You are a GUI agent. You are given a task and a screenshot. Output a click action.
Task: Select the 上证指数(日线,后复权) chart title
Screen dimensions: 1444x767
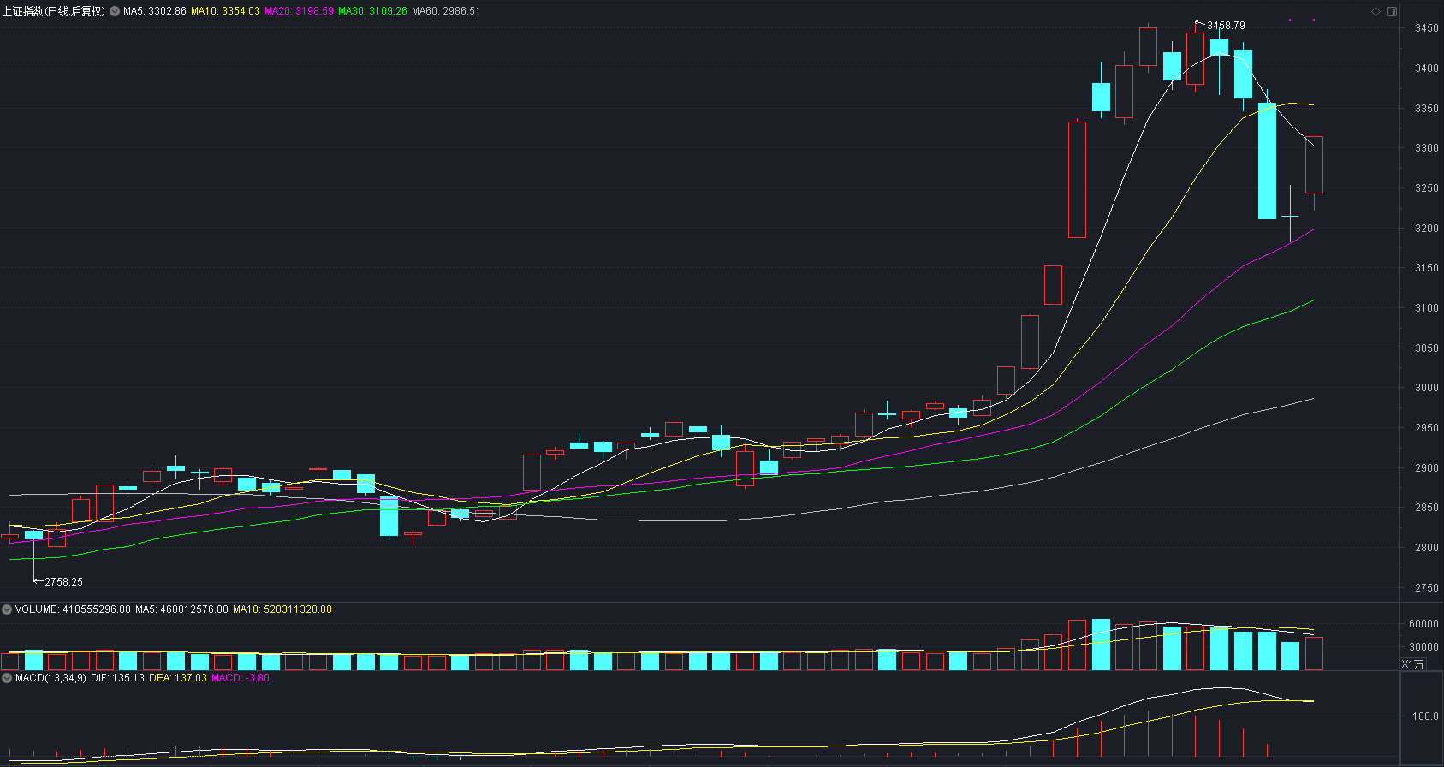pyautogui.click(x=54, y=11)
